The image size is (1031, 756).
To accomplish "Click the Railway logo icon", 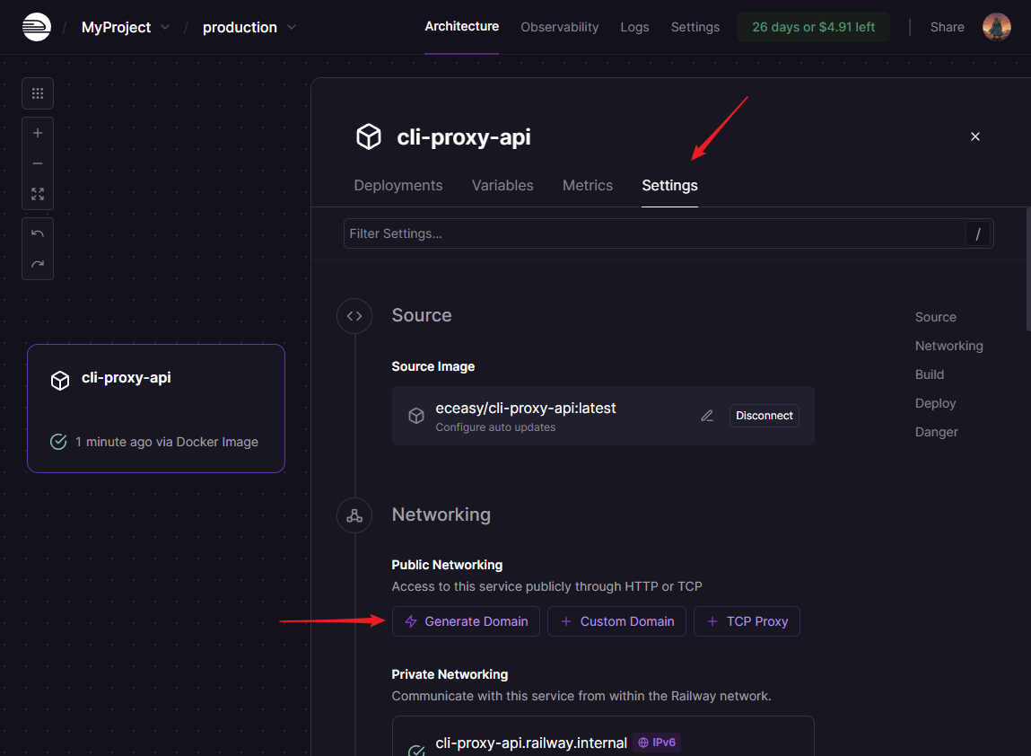I will click(37, 27).
